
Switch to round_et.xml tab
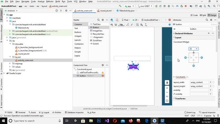pos(106,11)
